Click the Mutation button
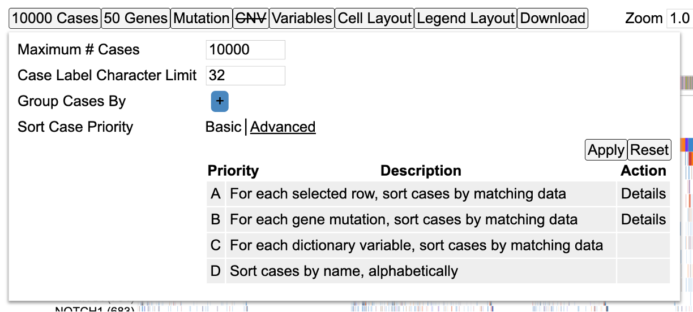This screenshot has height=312, width=693. coord(202,19)
